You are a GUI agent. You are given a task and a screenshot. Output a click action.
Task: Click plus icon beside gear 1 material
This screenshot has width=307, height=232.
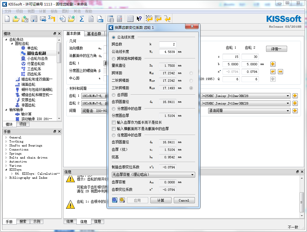pyautogui.click(x=295, y=96)
